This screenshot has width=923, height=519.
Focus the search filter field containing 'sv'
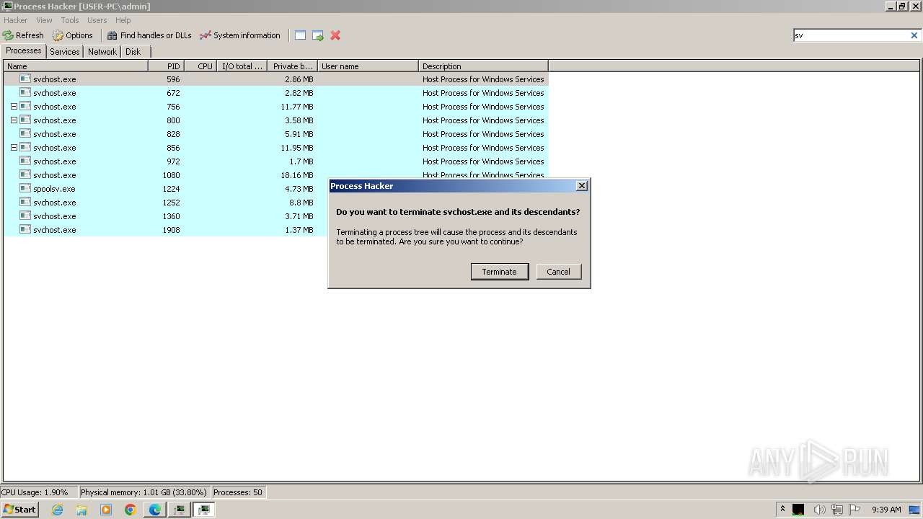[851, 35]
